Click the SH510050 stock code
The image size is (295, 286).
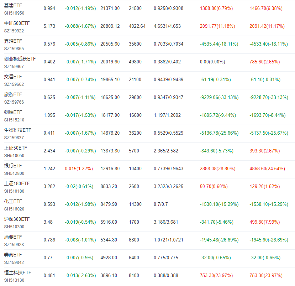14,156
